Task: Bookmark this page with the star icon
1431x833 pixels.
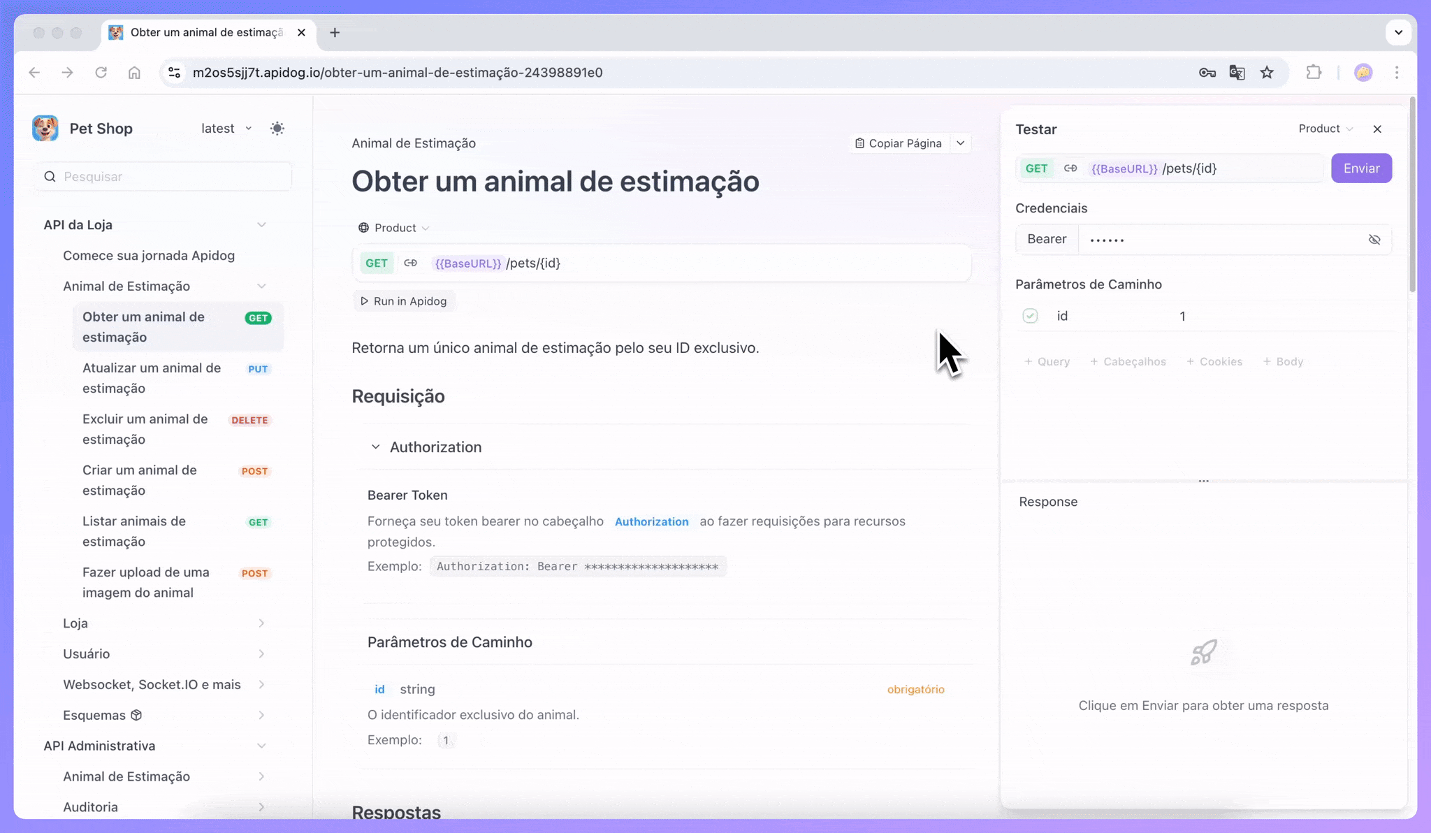Action: click(1267, 73)
